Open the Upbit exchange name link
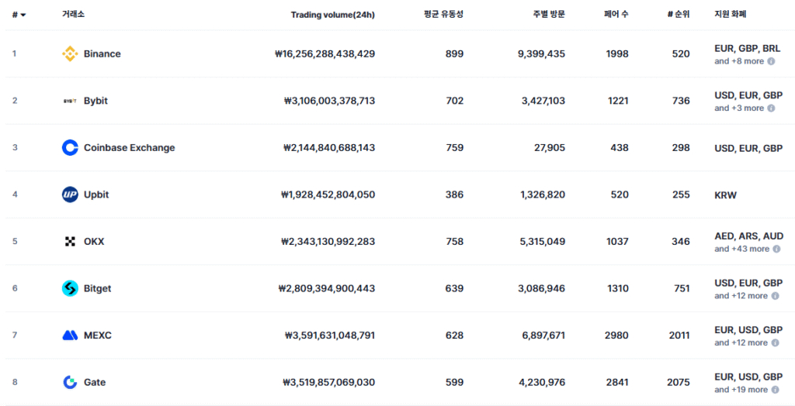Viewport: 795px width, 406px height. (96, 194)
